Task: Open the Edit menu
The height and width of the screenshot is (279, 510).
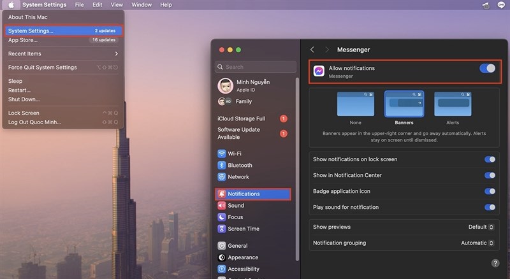Action: (98, 4)
